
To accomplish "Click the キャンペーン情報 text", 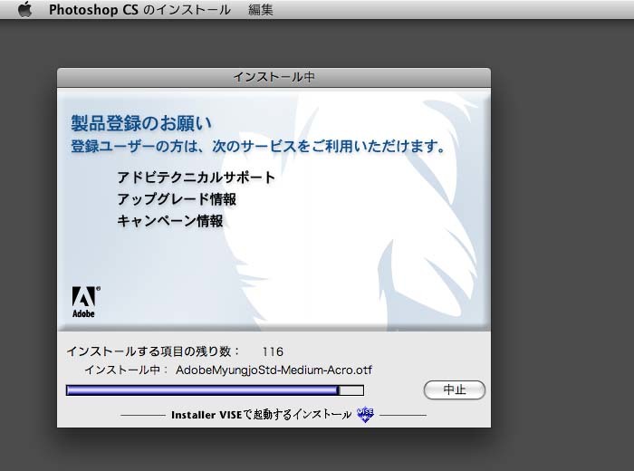I will coord(170,221).
